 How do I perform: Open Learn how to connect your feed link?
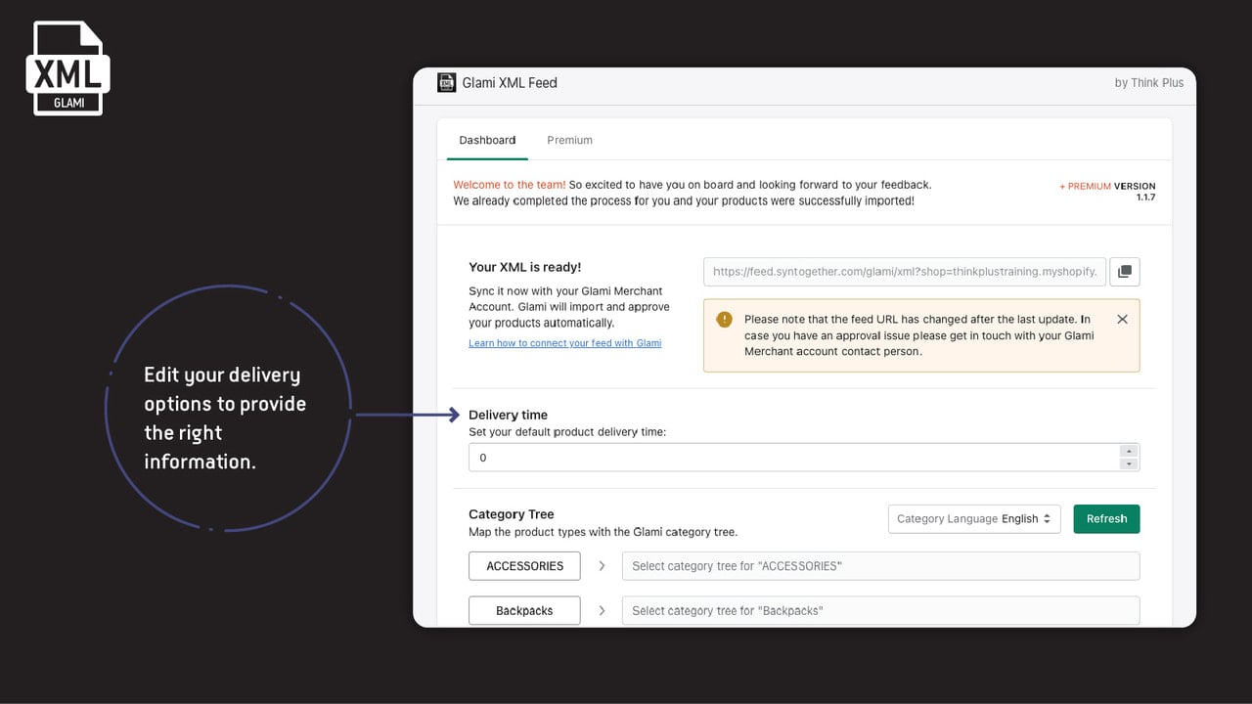(565, 343)
